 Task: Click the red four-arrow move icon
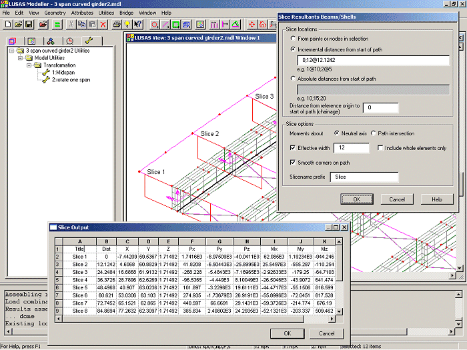click(x=252, y=25)
